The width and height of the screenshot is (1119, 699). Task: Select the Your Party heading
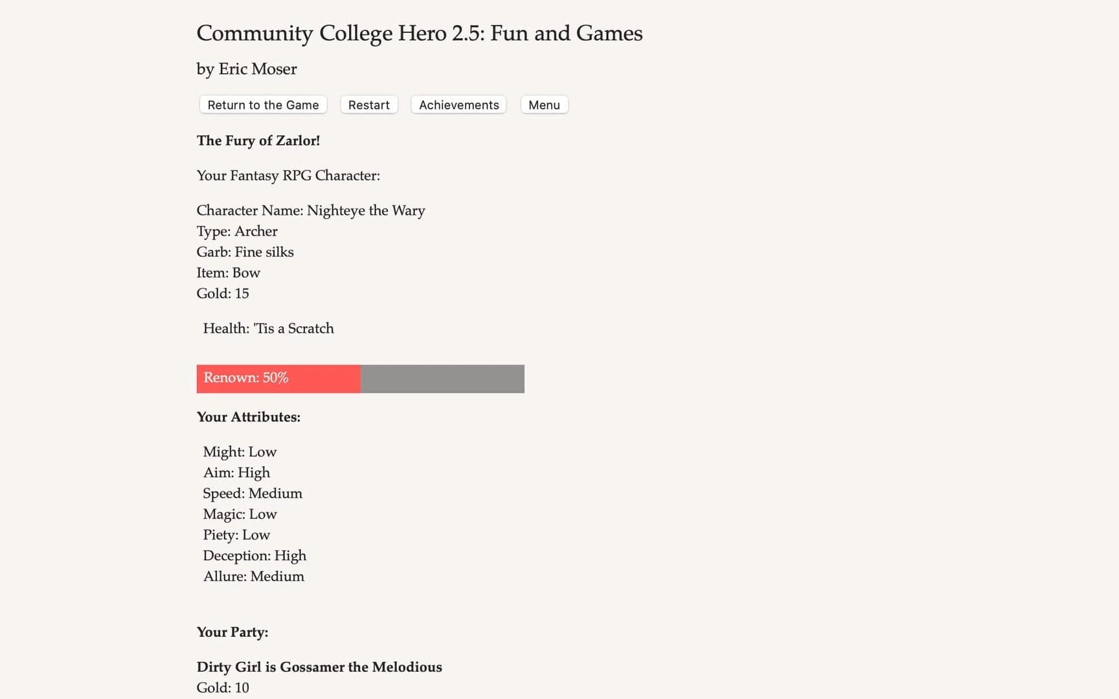[x=232, y=632]
